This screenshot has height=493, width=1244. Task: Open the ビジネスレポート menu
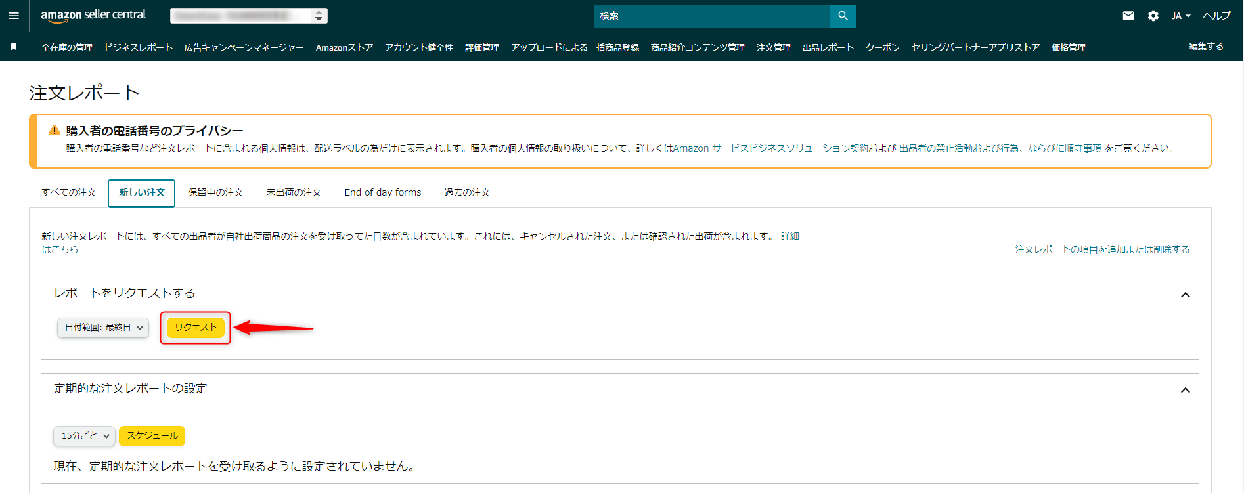139,47
